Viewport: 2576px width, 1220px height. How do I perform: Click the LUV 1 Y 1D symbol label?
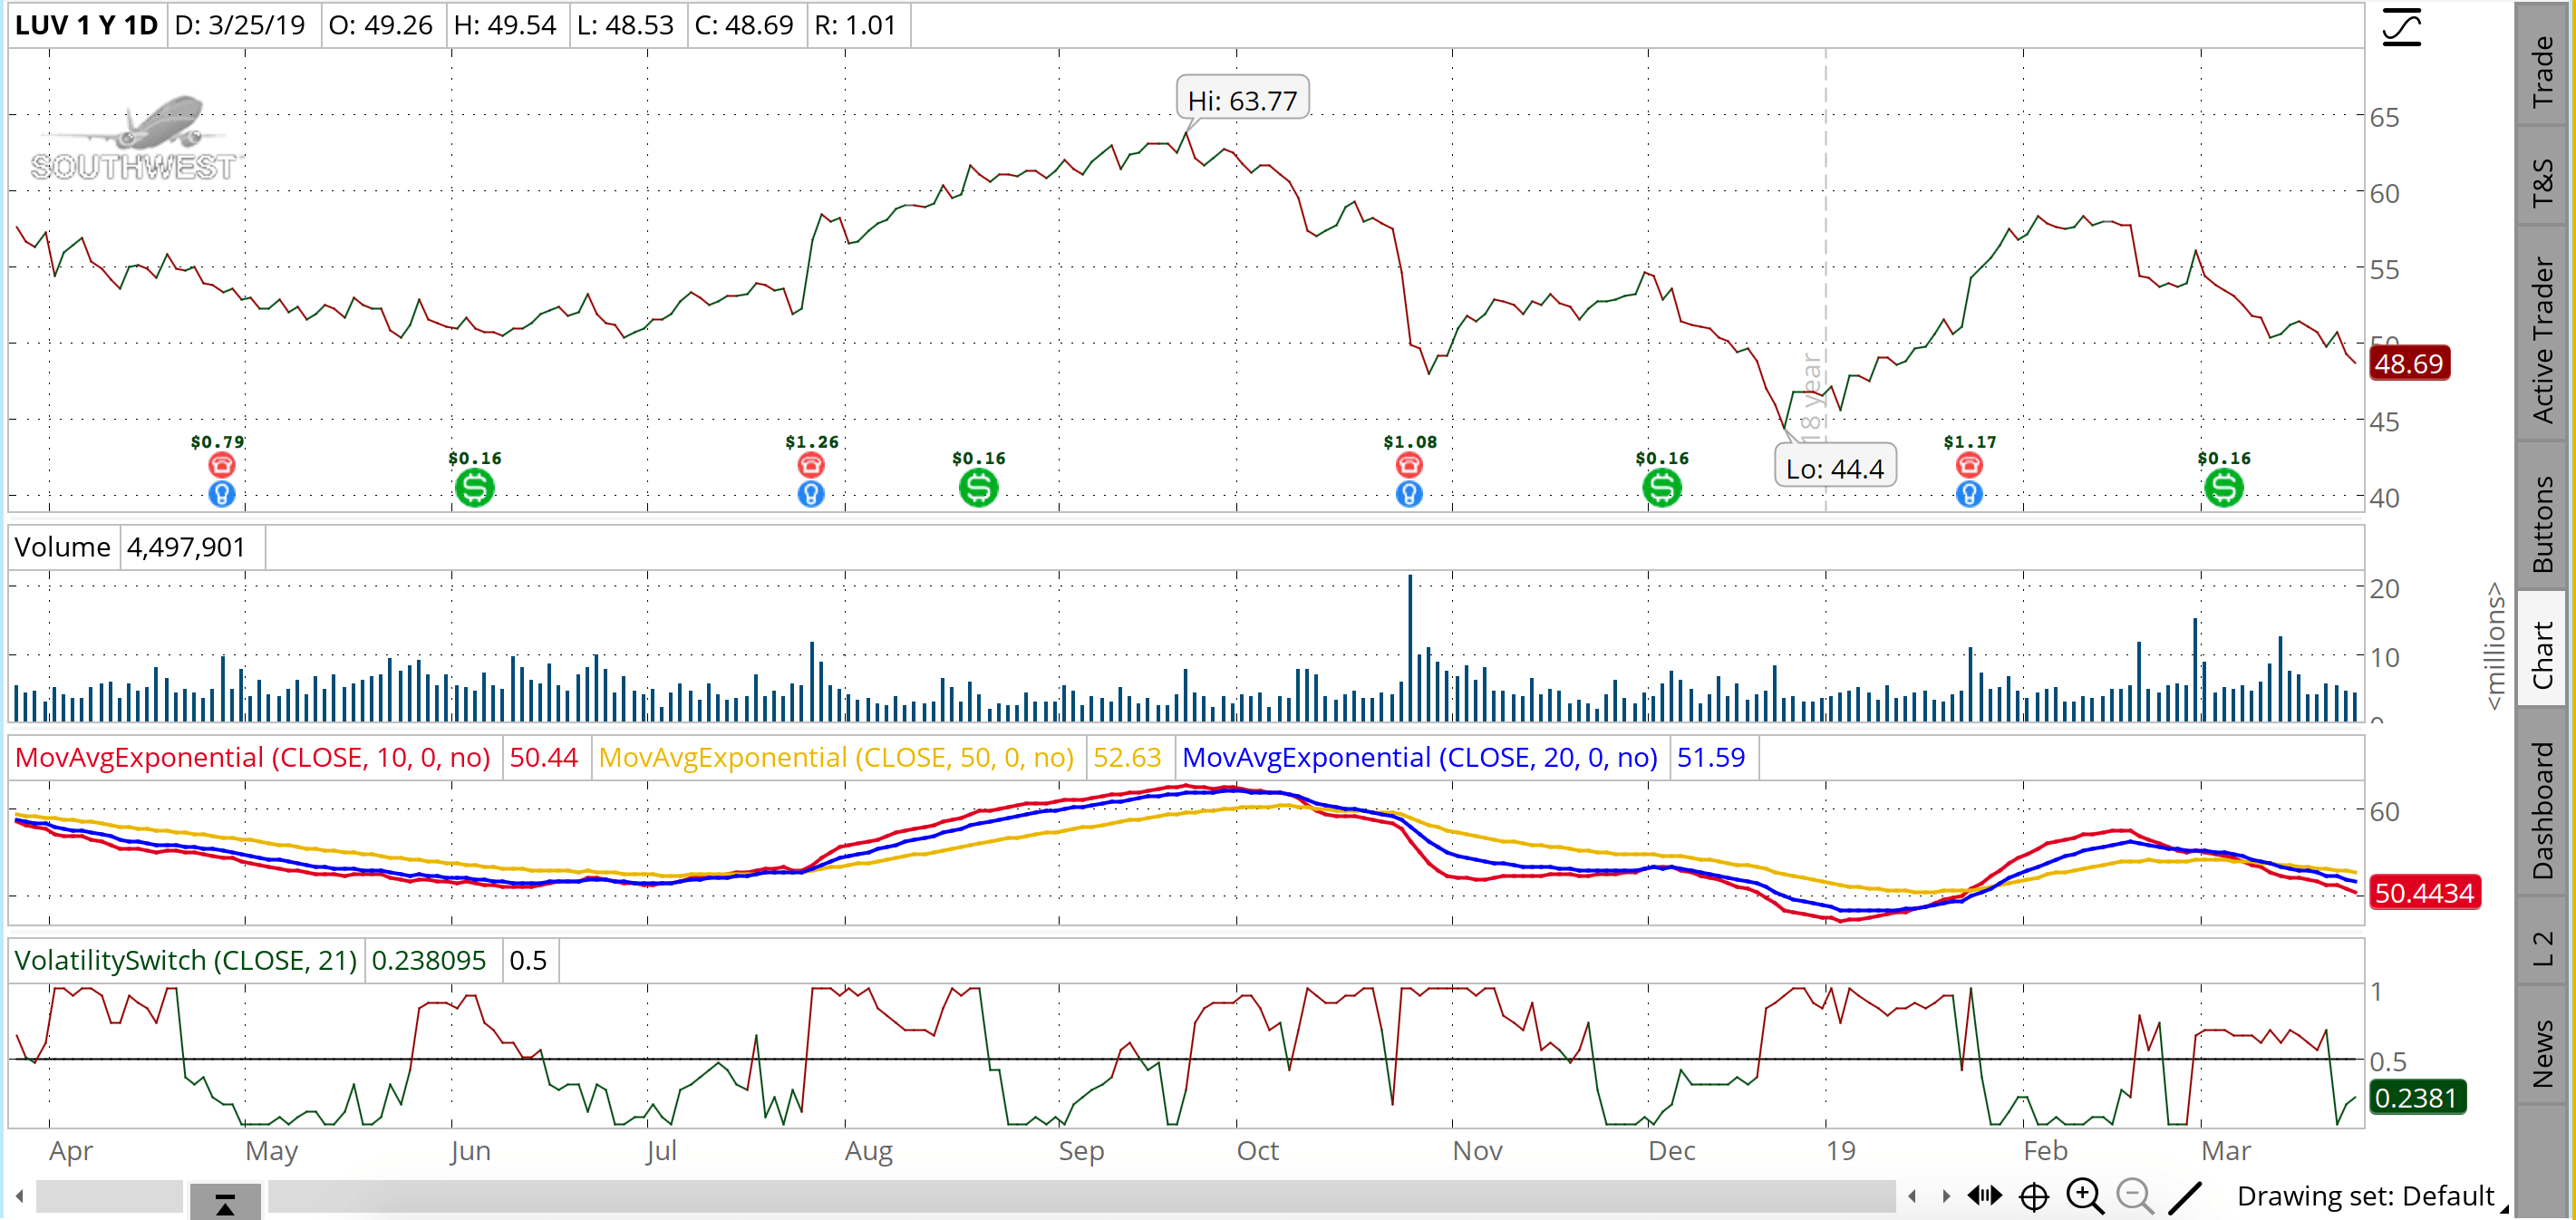click(86, 25)
